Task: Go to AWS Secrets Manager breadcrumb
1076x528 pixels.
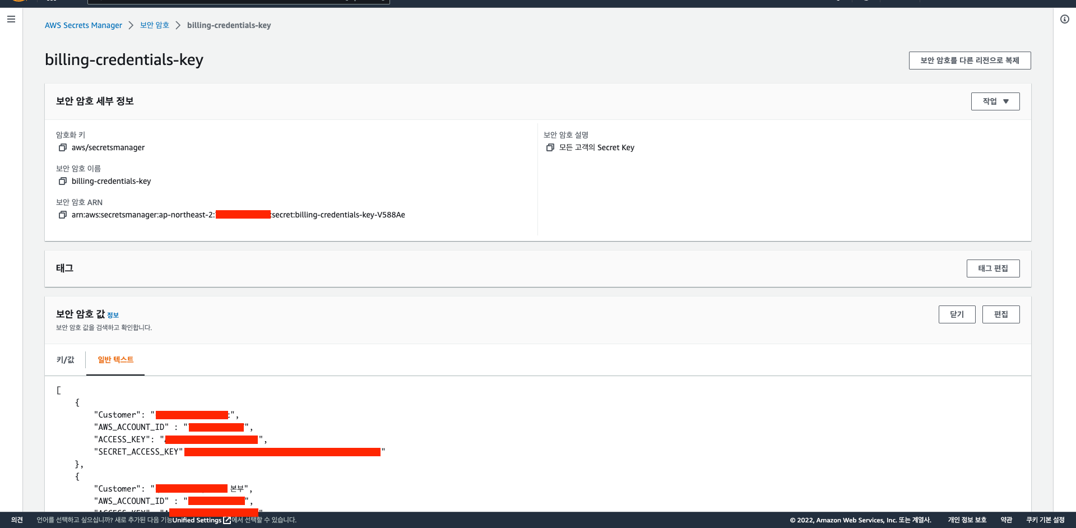Action: pos(84,25)
